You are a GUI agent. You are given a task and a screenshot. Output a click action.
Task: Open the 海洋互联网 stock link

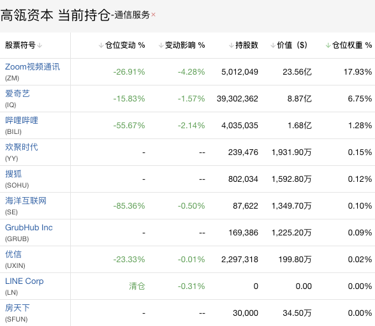click(x=26, y=201)
